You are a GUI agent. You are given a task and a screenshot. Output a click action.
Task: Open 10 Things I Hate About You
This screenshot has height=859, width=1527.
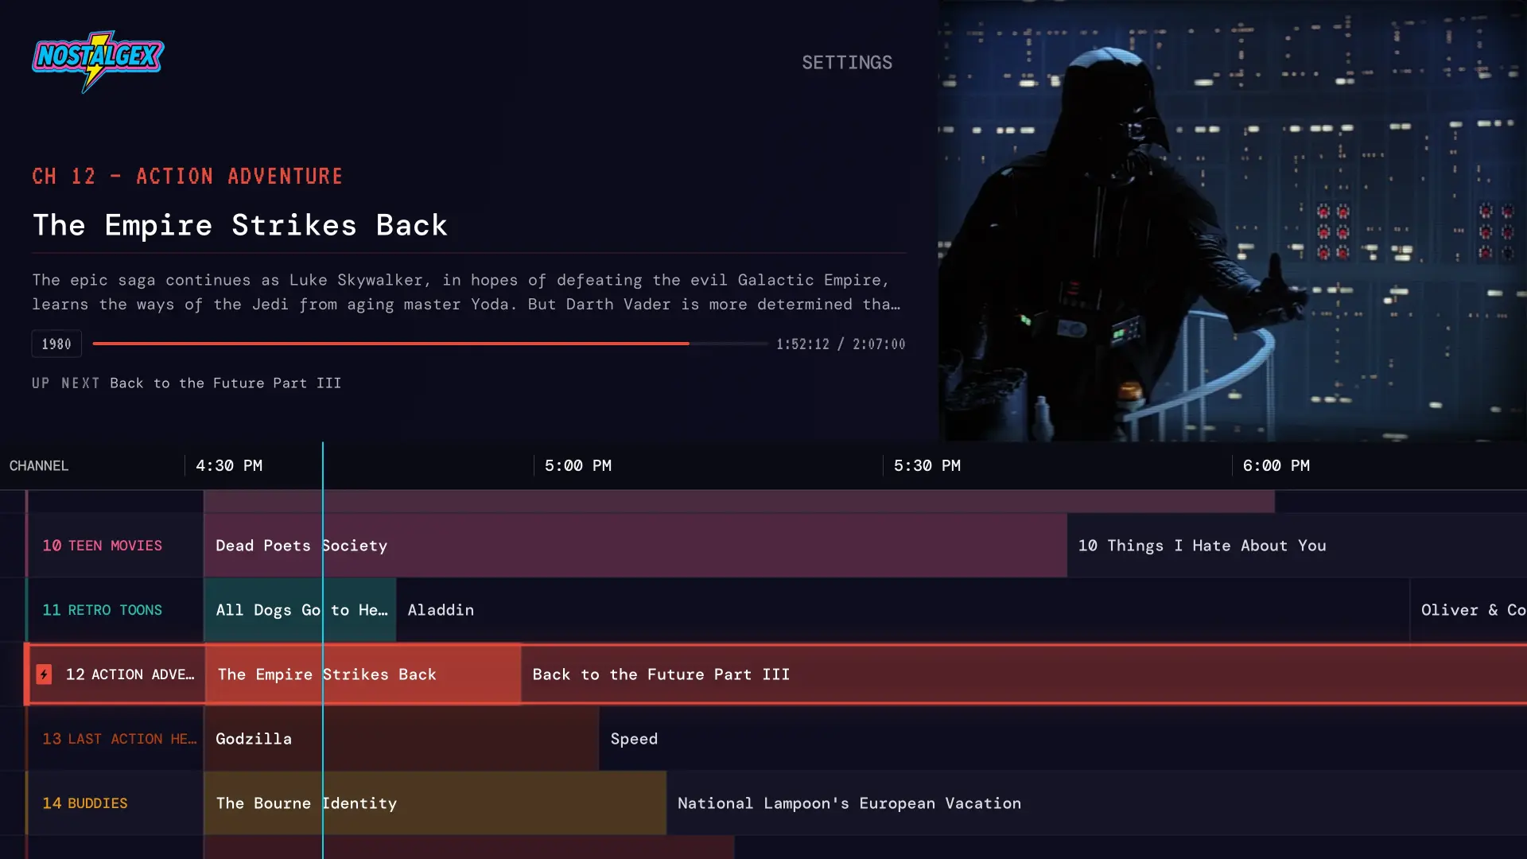coord(1297,546)
